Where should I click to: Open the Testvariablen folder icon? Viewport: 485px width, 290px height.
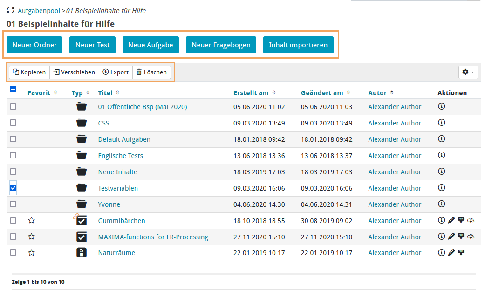tap(82, 188)
